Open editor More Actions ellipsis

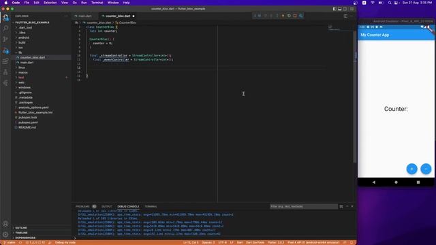click(352, 16)
